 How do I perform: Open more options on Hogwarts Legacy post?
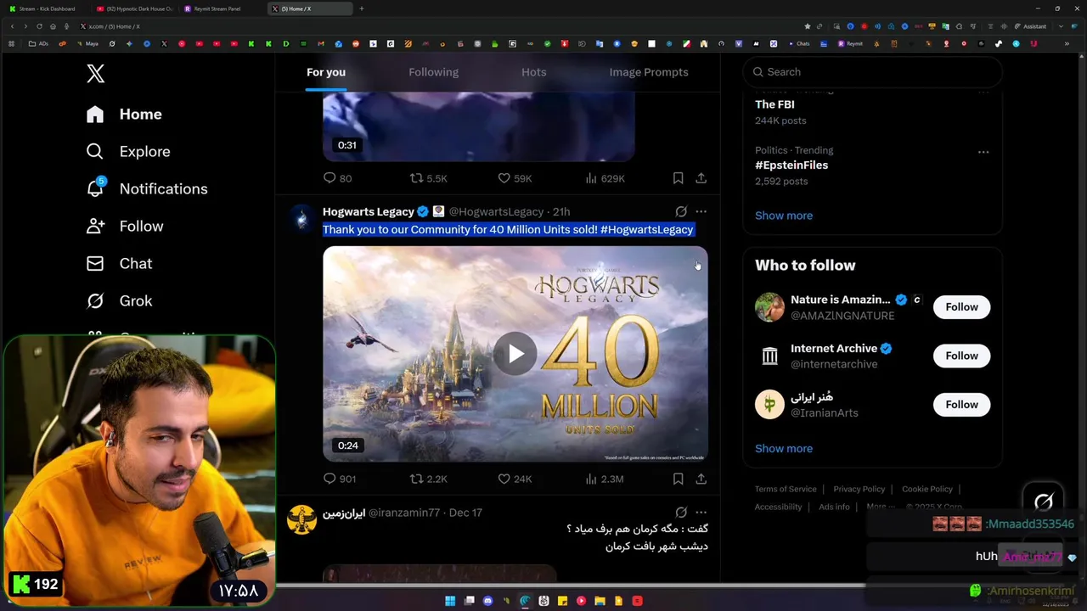coord(701,211)
